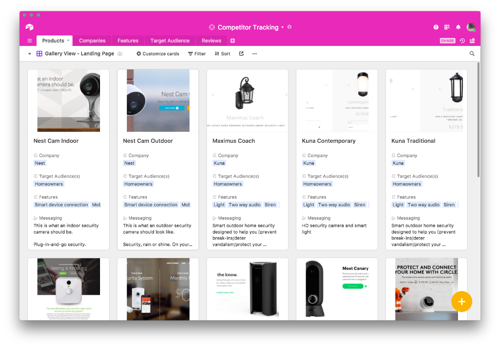Open the Products tab dropdown arrow
Image resolution: width=500 pixels, height=348 pixels.
[68, 40]
